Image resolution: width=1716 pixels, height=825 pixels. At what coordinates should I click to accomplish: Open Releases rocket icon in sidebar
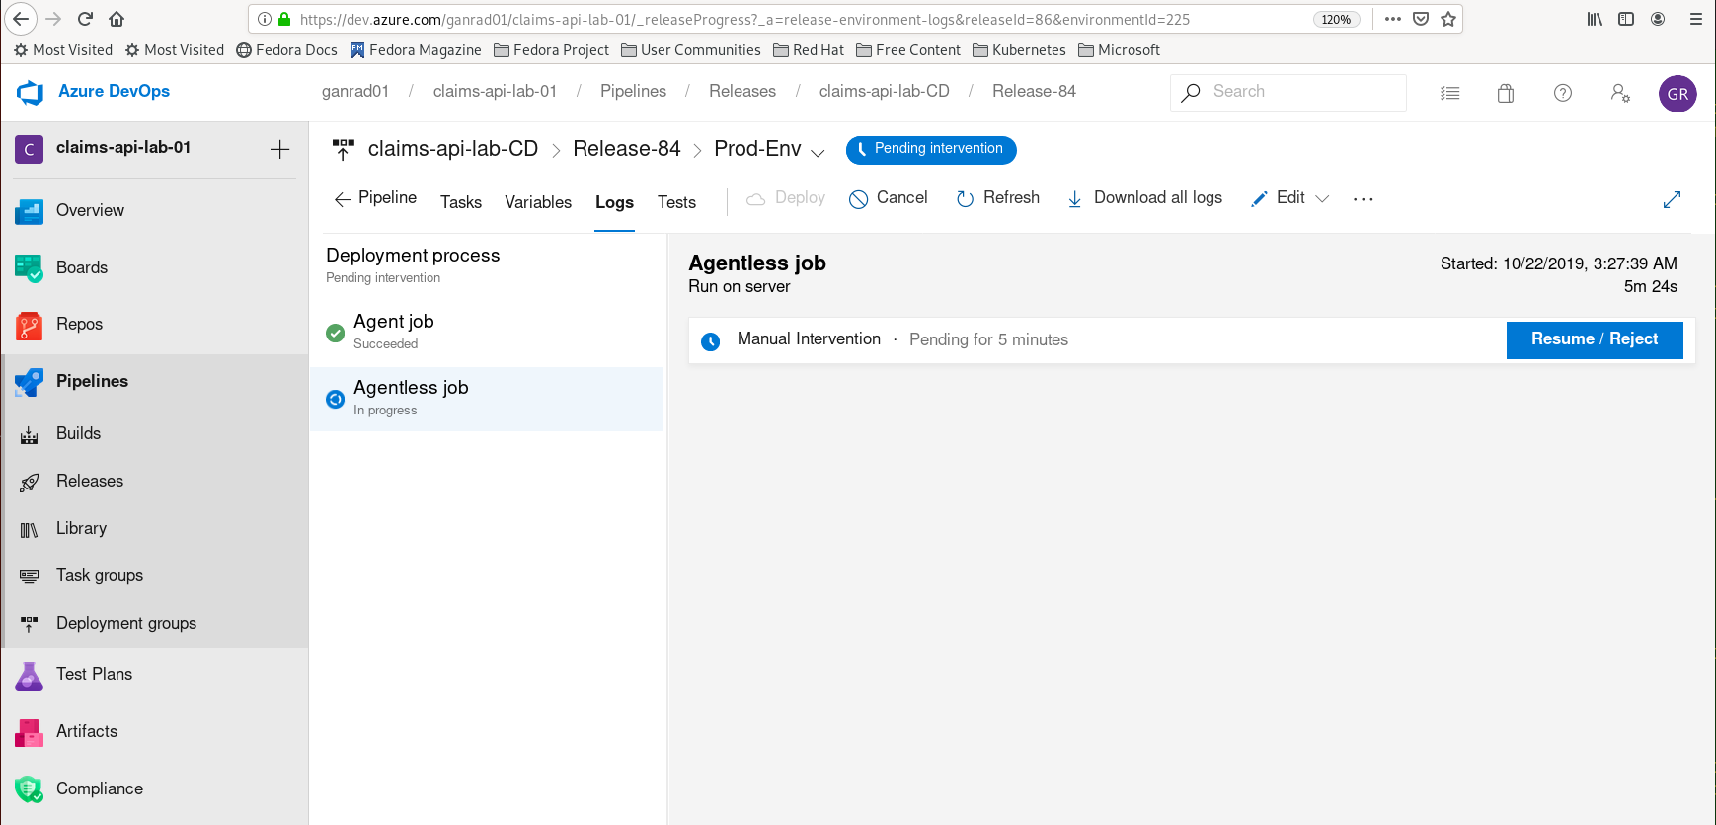[x=29, y=482]
